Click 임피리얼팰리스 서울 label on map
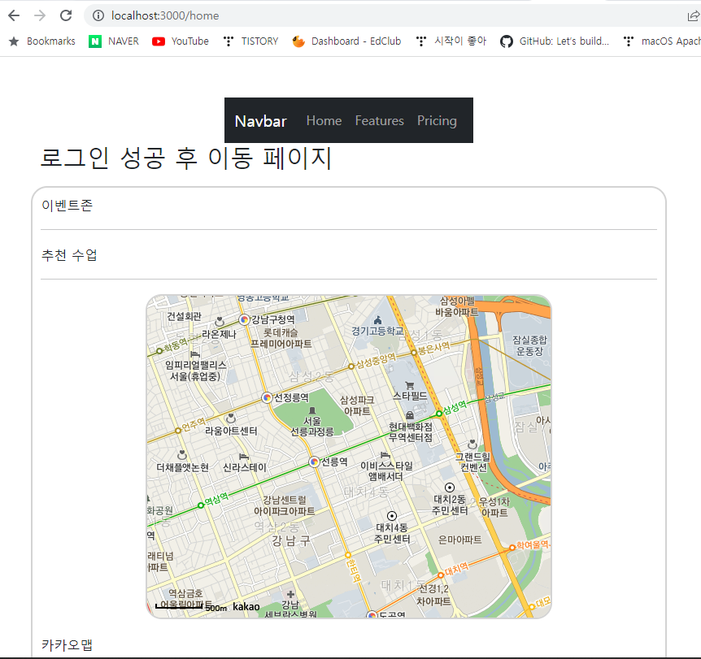 [x=196, y=371]
